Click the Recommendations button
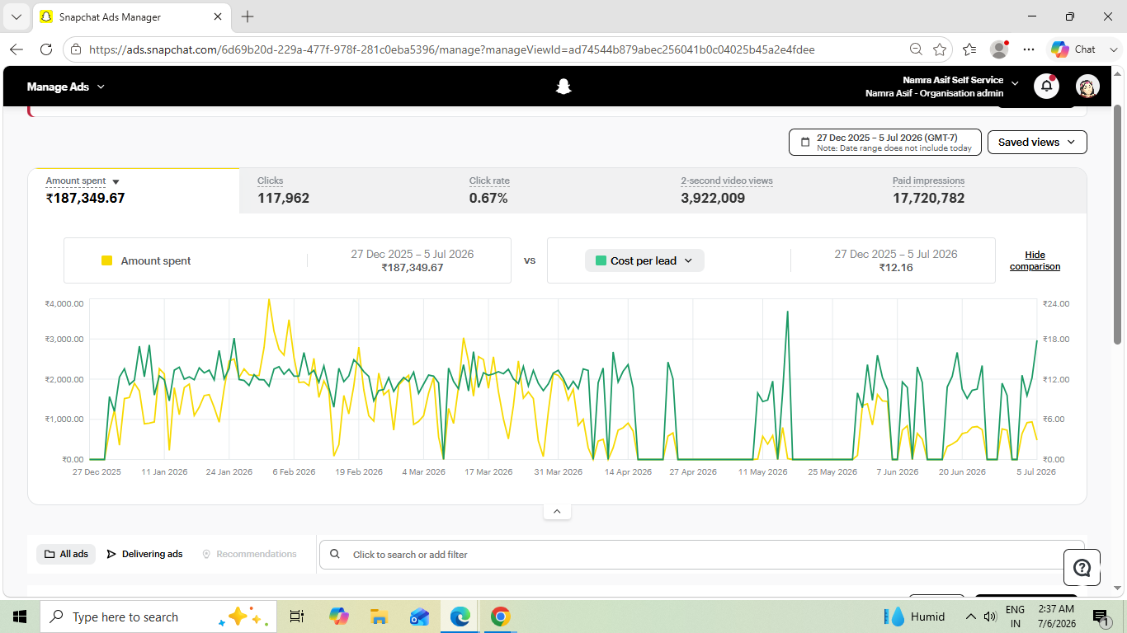The height and width of the screenshot is (633, 1127). [249, 554]
